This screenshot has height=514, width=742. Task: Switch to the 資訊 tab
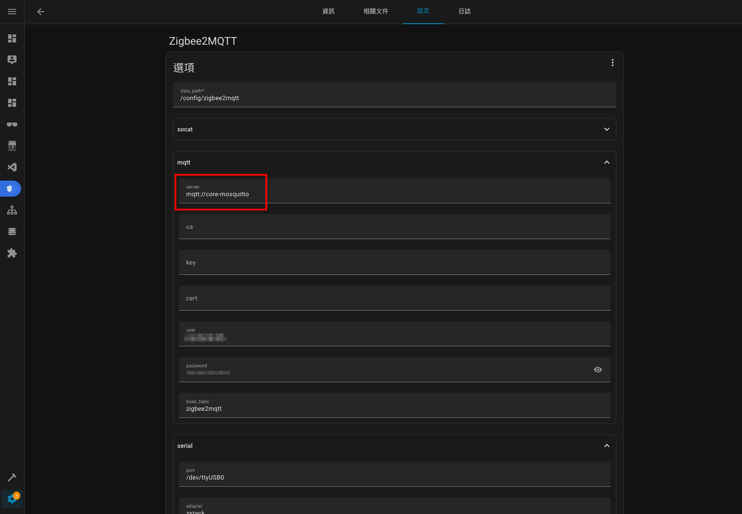pos(328,12)
